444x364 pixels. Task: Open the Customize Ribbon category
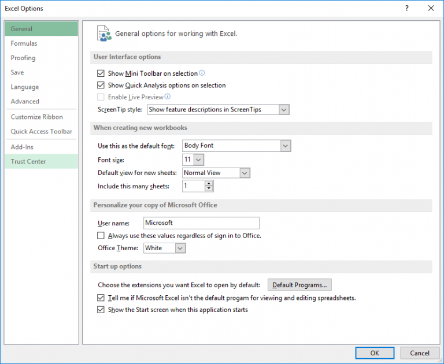pos(42,117)
